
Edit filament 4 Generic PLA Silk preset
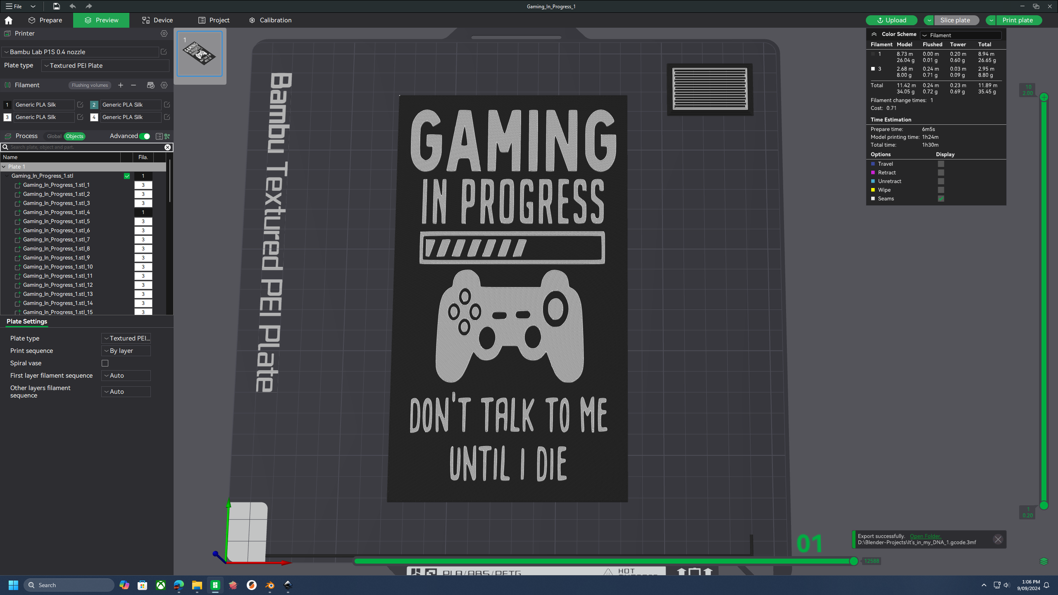[x=167, y=117]
